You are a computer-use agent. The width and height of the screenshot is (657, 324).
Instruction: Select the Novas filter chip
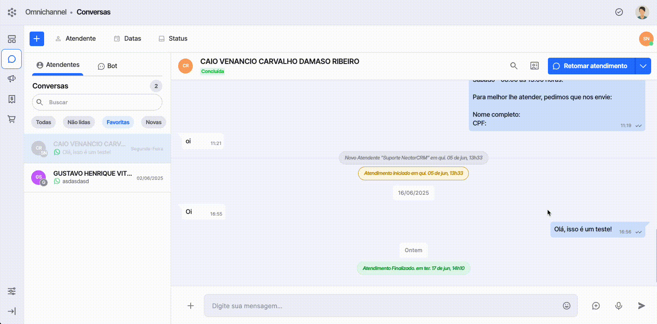click(154, 122)
